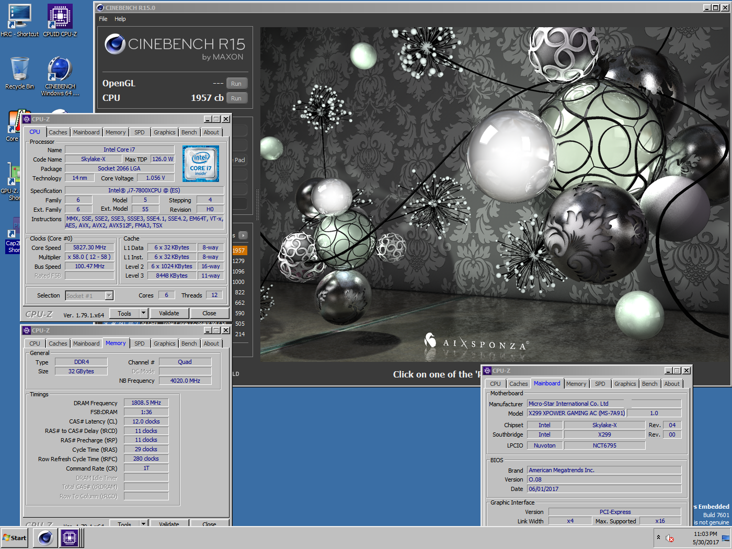Viewport: 732px width, 549px height.
Task: Switch to CPU tab in Mainboard window
Action: 495,384
